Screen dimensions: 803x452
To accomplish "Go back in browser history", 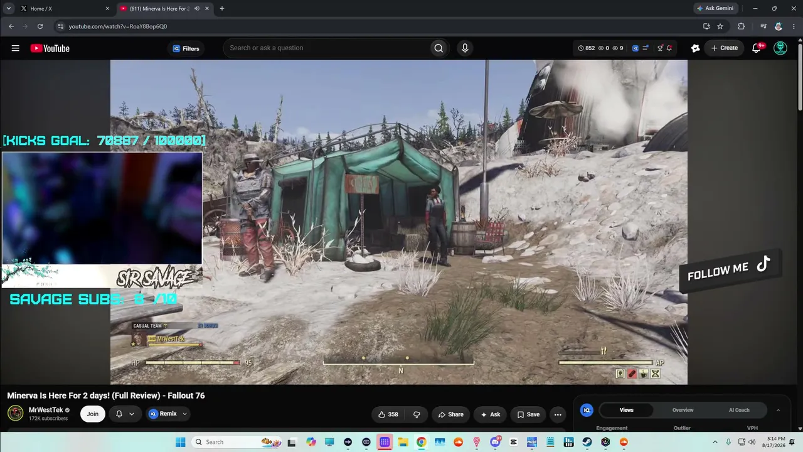I will pos(11,26).
